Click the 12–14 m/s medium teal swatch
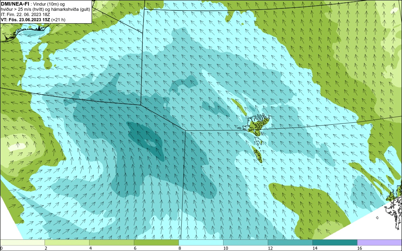The image size is (402, 251). click(x=290, y=242)
